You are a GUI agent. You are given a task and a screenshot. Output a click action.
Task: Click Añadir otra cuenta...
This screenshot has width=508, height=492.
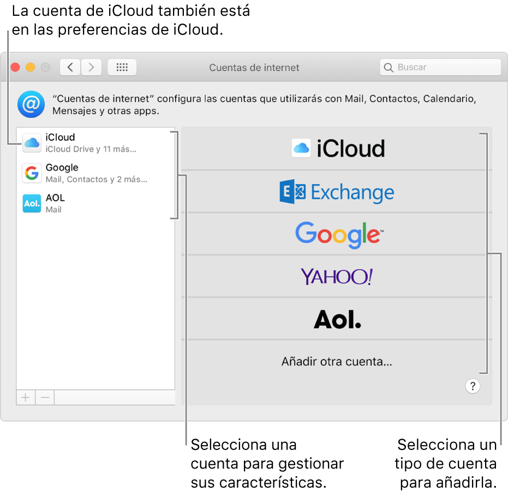click(x=337, y=361)
